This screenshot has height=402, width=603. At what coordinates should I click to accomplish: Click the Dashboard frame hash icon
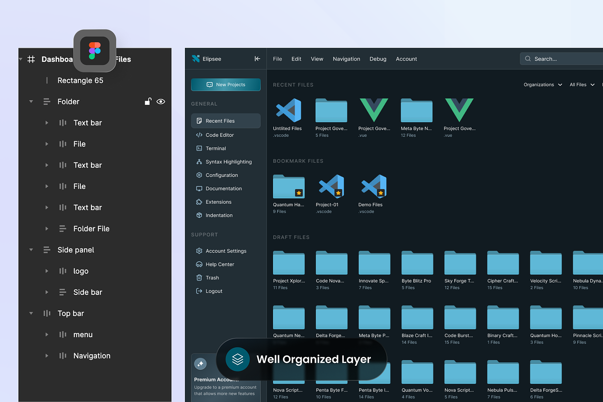(x=31, y=59)
